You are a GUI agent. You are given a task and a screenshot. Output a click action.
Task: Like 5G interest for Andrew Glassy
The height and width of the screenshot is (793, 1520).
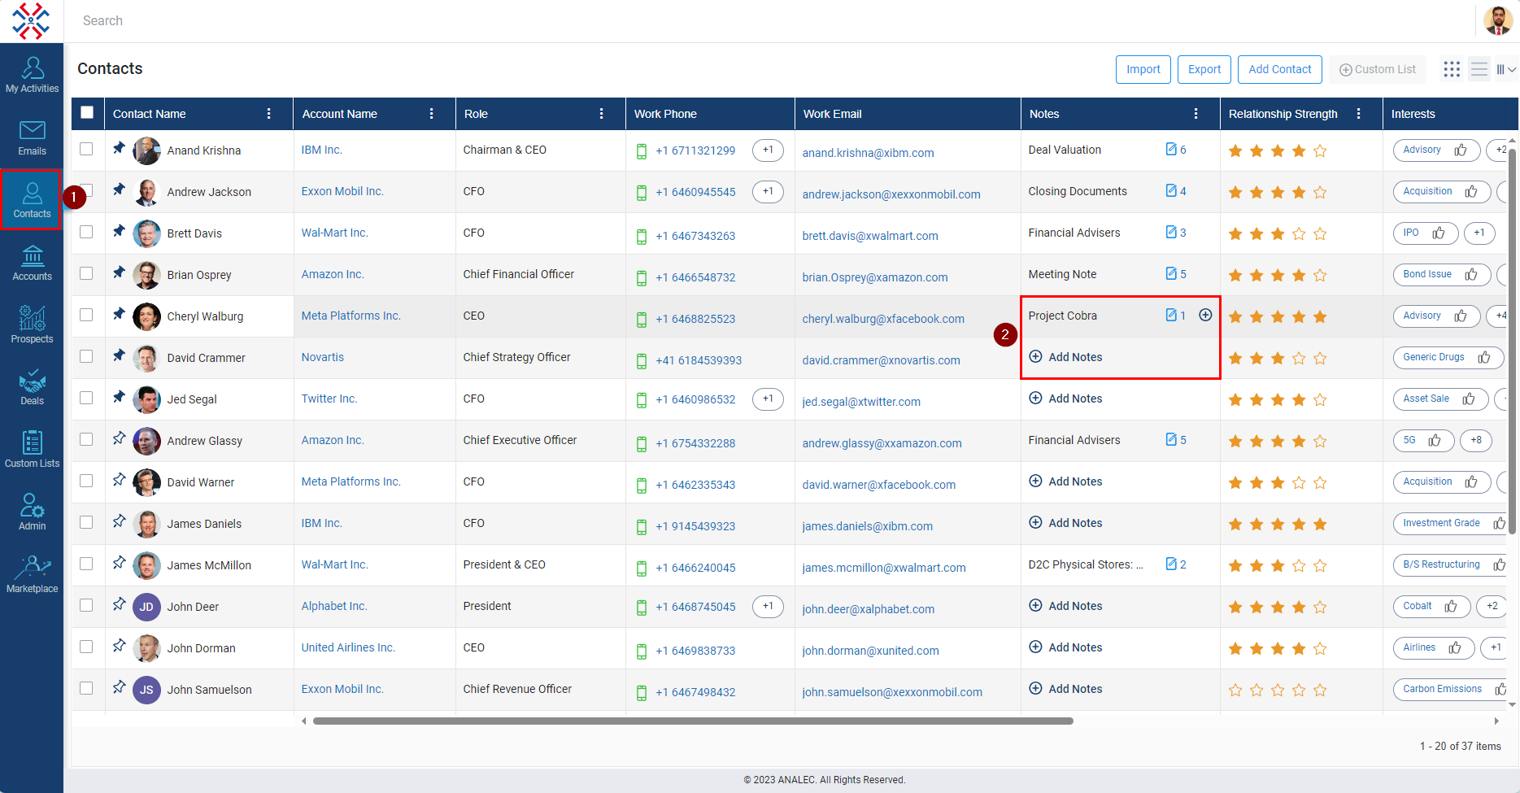click(x=1435, y=440)
